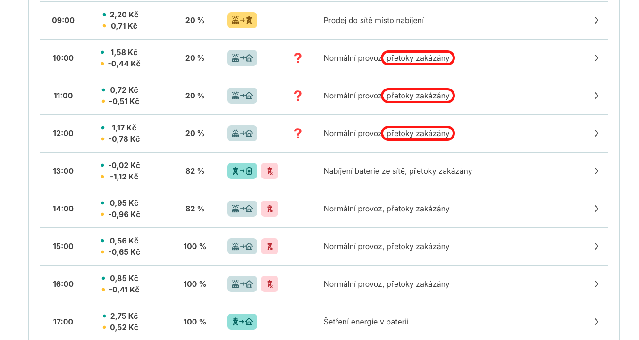
Task: Click the pink export-blocked icon at 16:00
Action: (x=269, y=284)
